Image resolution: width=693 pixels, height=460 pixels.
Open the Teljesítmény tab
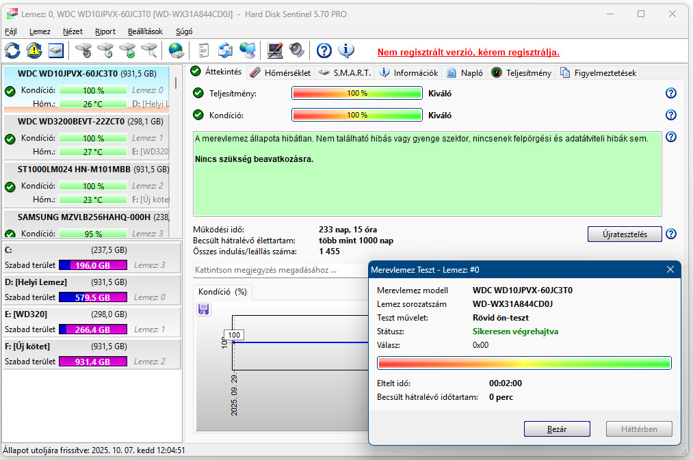[521, 73]
